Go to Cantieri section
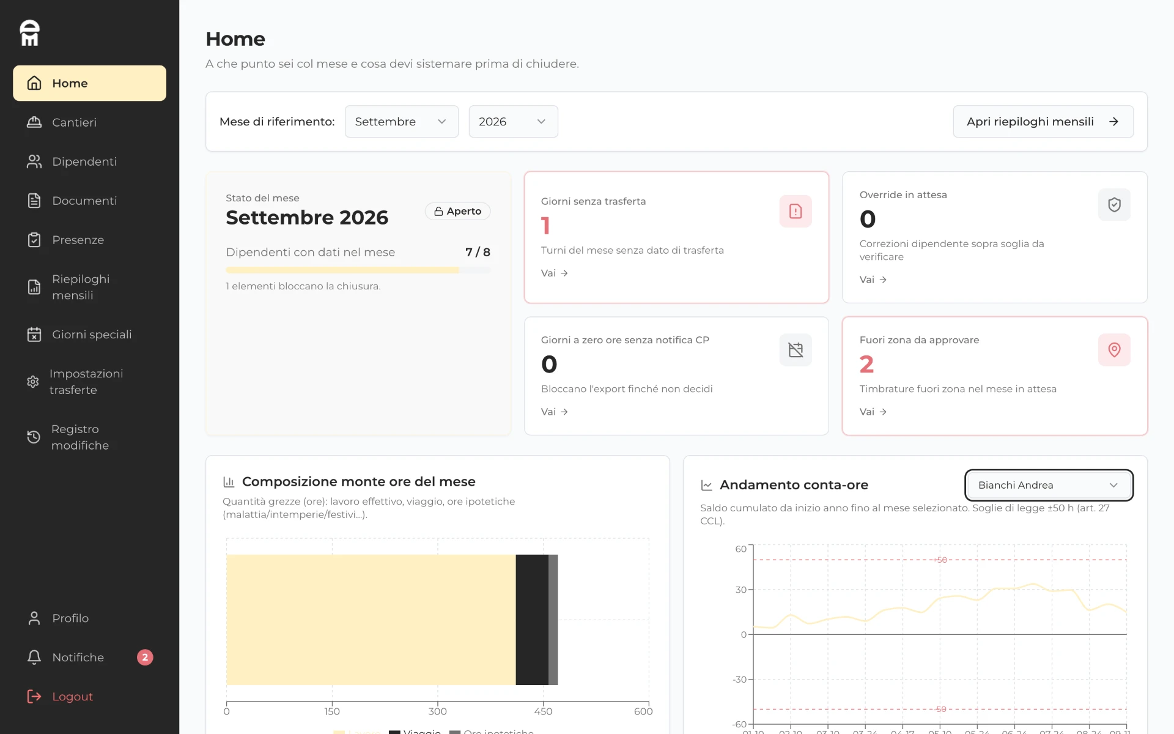 (89, 122)
